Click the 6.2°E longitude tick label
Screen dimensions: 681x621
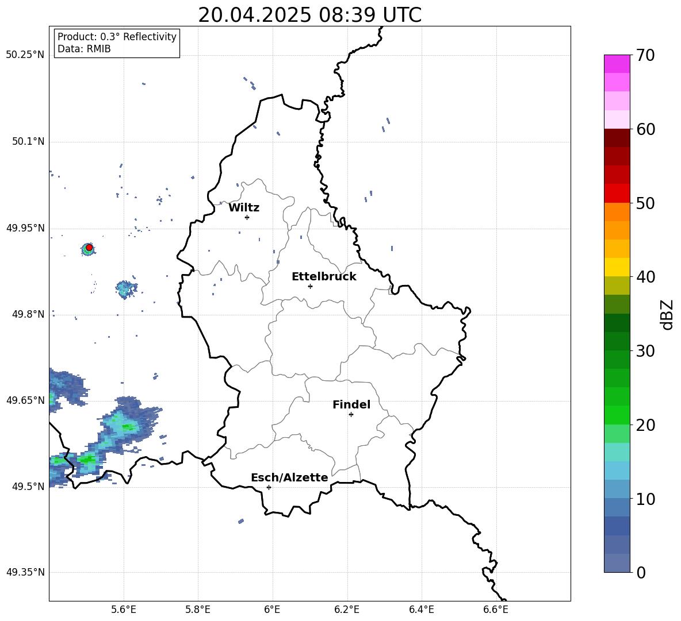347,610
